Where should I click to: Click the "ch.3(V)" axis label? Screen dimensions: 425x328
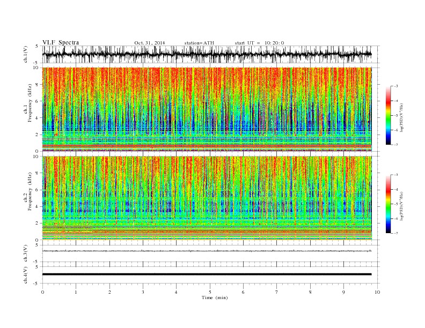point(26,254)
